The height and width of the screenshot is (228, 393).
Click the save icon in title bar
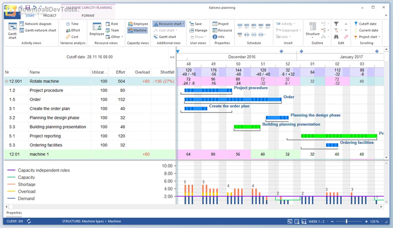[28, 7]
